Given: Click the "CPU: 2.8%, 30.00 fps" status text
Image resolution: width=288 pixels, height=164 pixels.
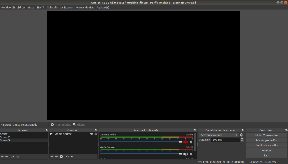Looking at the screenshot, I should coord(262,162).
